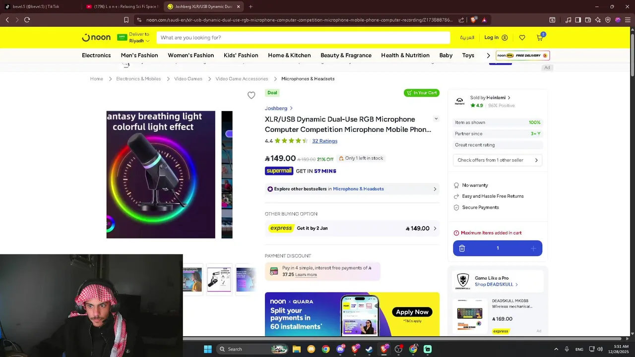Open the wishlist heart in noon header
635x357 pixels.
coord(522,38)
